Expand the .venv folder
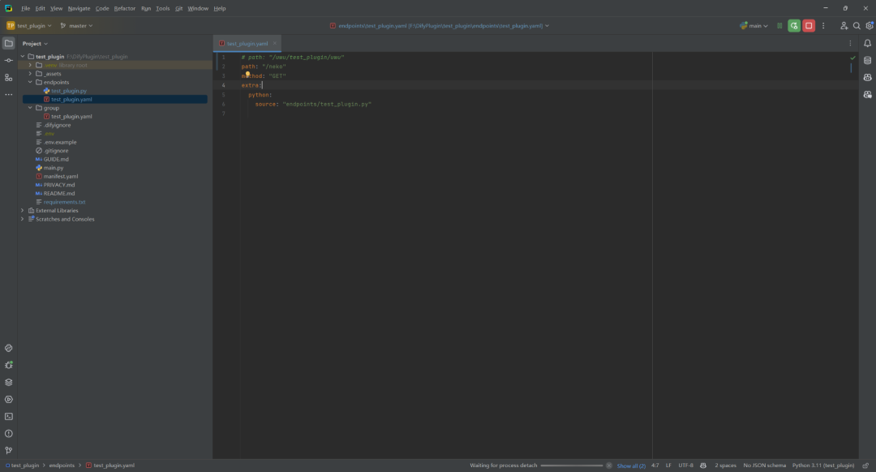Viewport: 876px width, 472px height. click(x=30, y=65)
